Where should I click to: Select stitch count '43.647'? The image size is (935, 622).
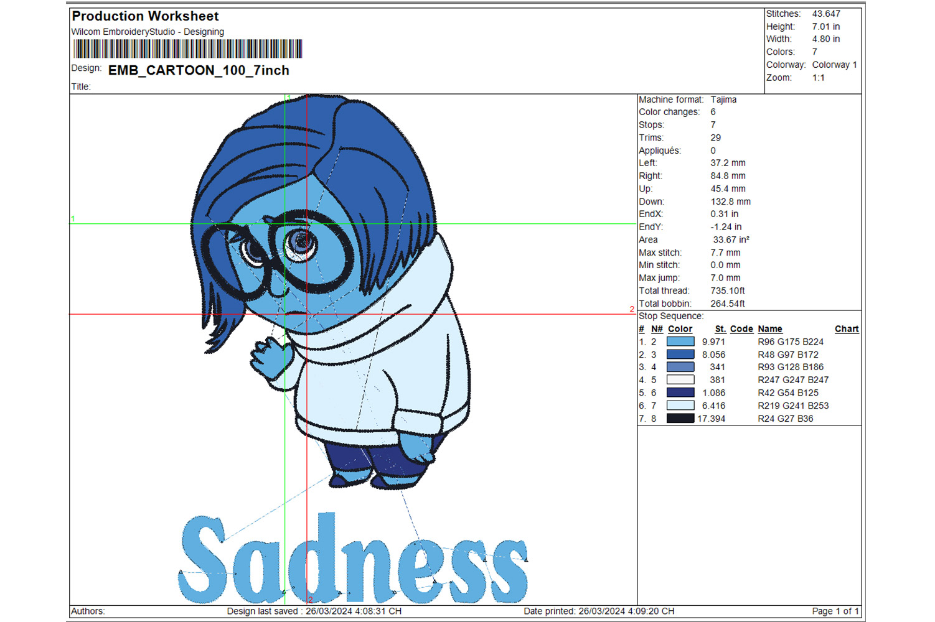826,14
